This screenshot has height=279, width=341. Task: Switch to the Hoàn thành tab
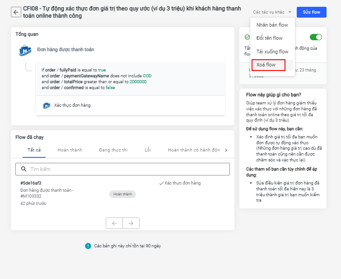pyautogui.click(x=70, y=150)
